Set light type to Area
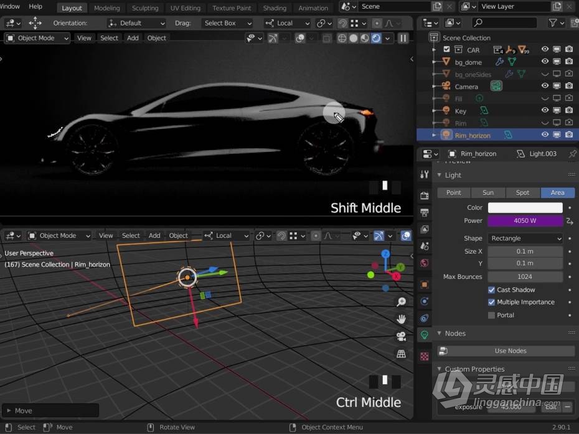Screen dimensions: 579x434 (558, 192)
